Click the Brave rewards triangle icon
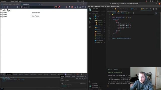Image resolution: width=161 pixels, height=90 pixels. pos(59,7)
